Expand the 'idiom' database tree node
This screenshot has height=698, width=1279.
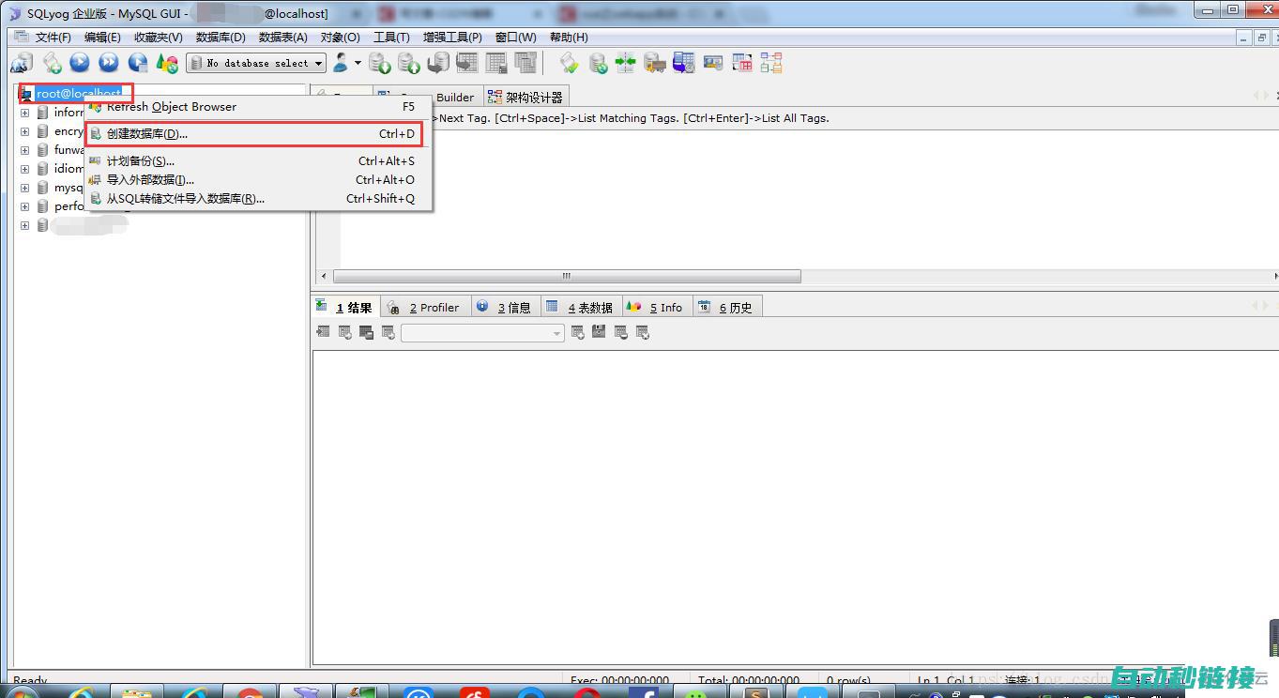[24, 169]
